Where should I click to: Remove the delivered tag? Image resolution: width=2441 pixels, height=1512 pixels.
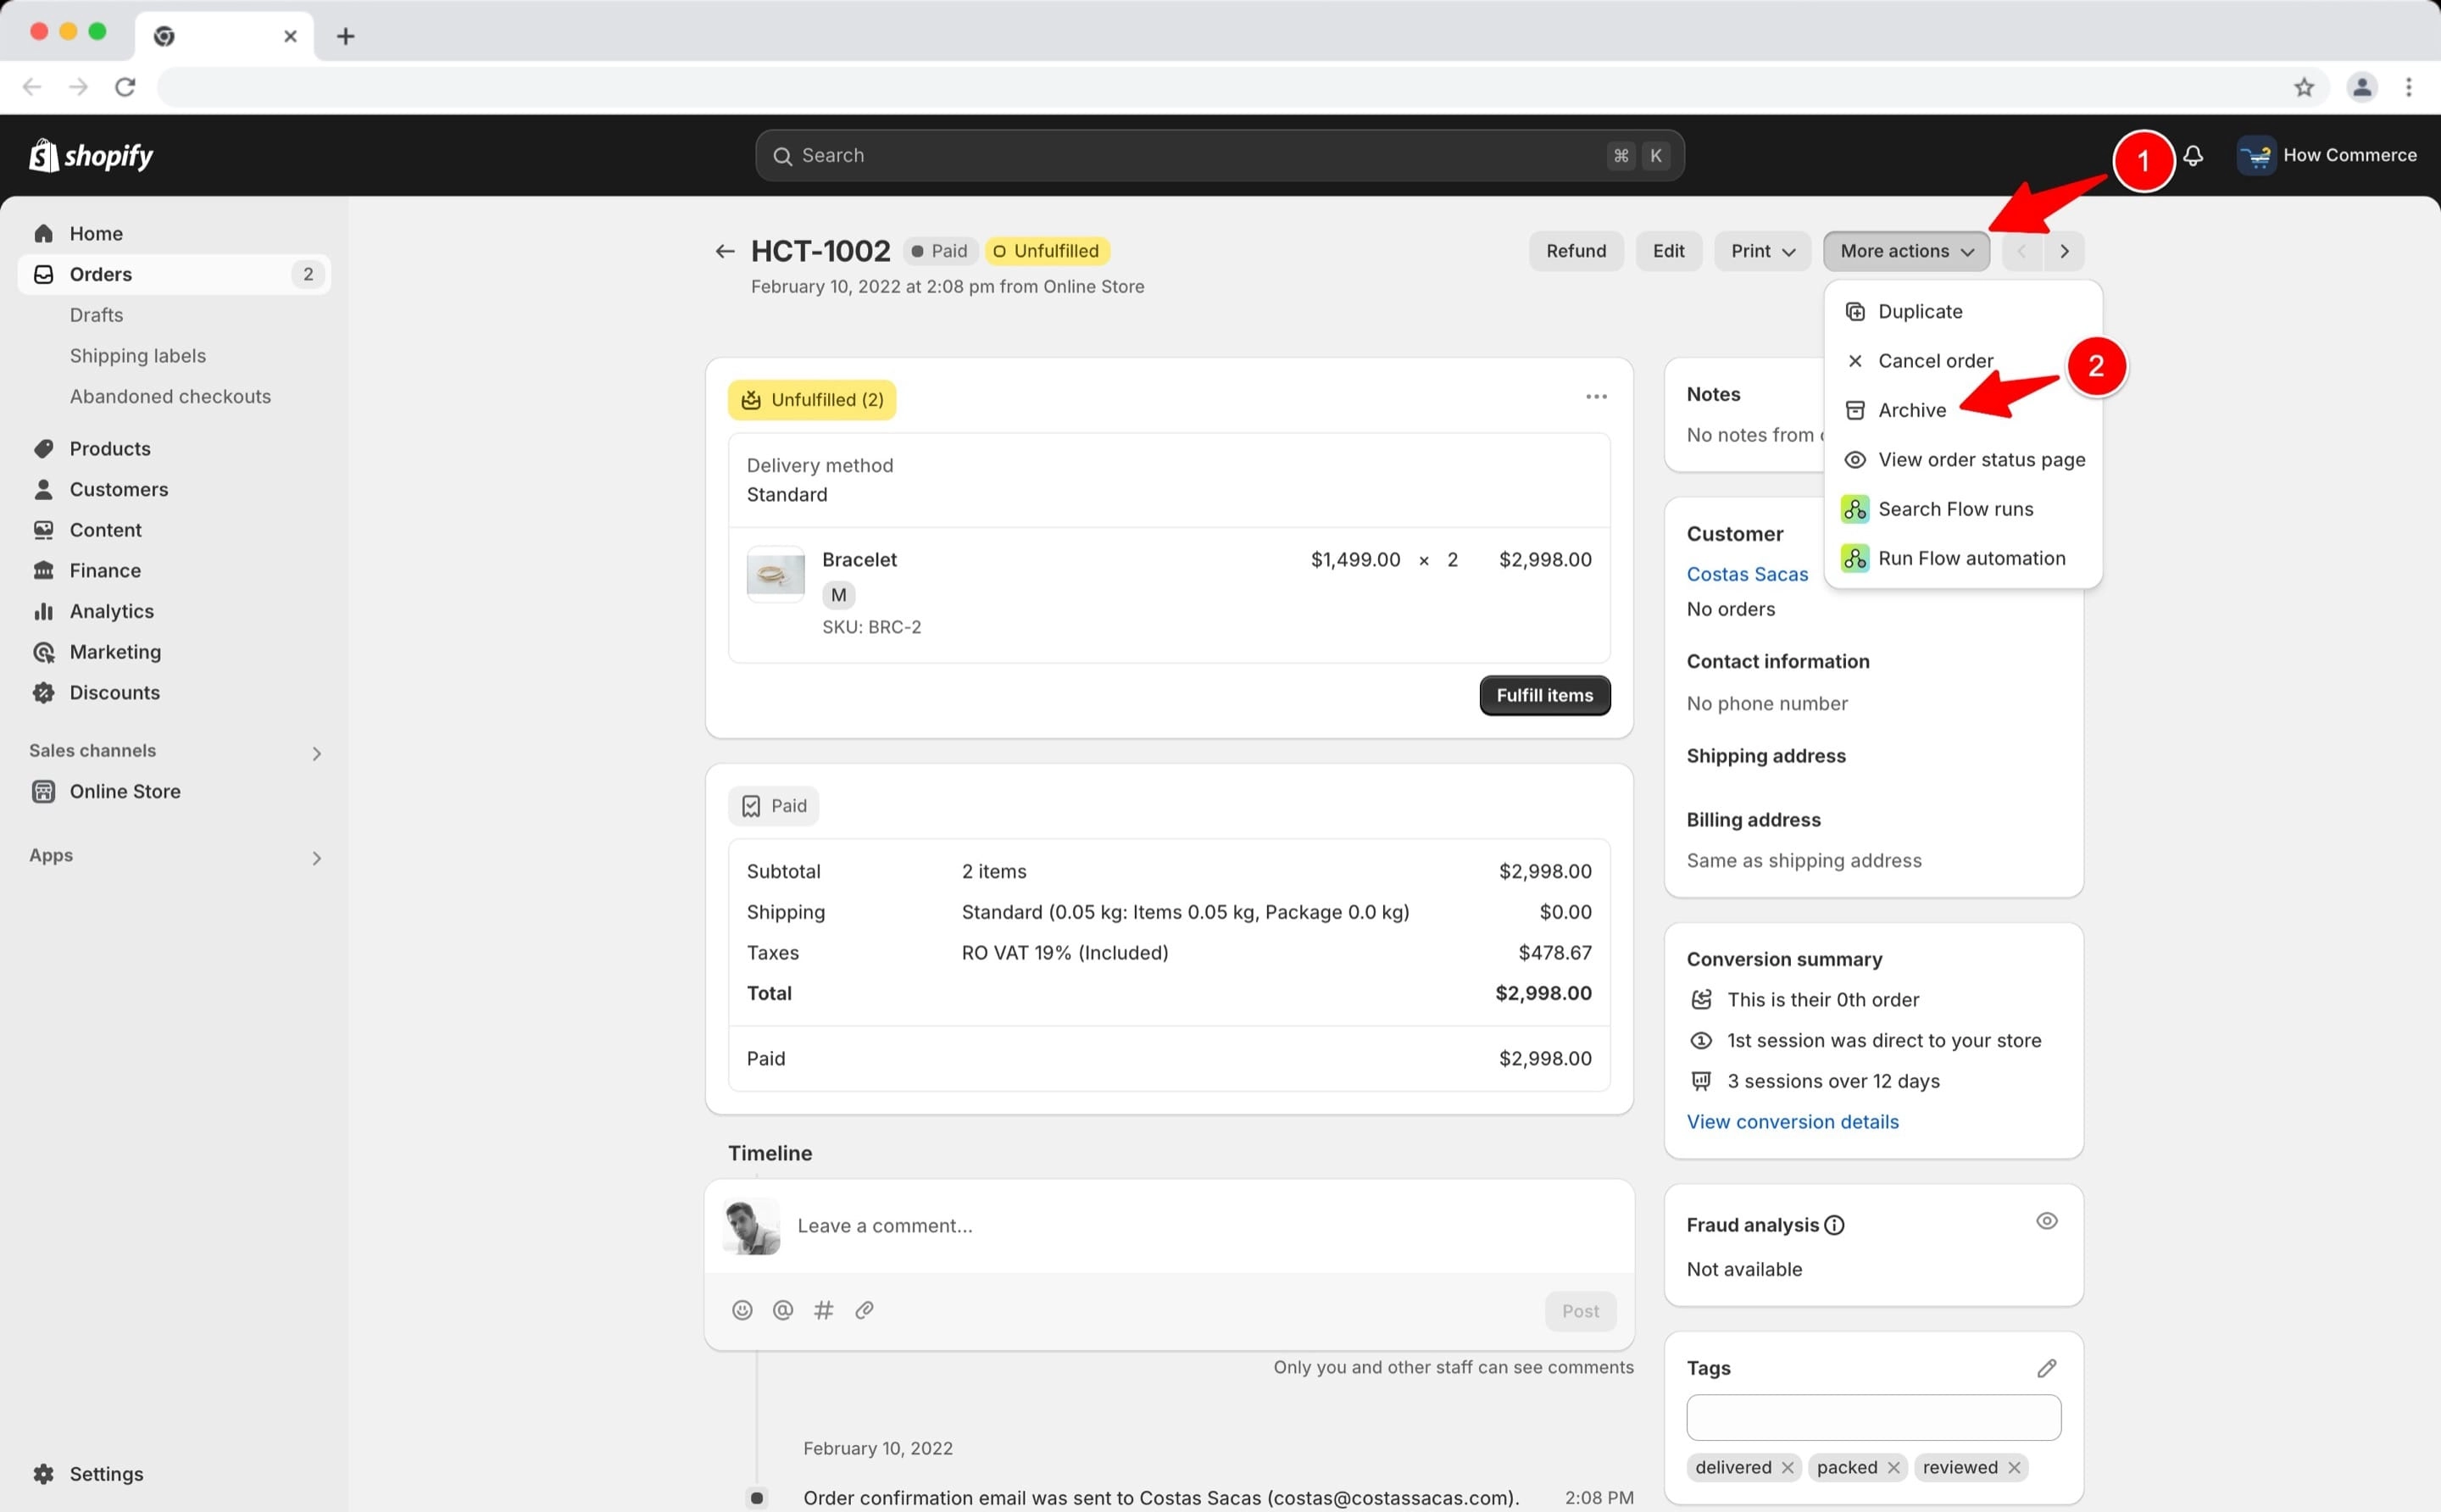tap(1787, 1467)
